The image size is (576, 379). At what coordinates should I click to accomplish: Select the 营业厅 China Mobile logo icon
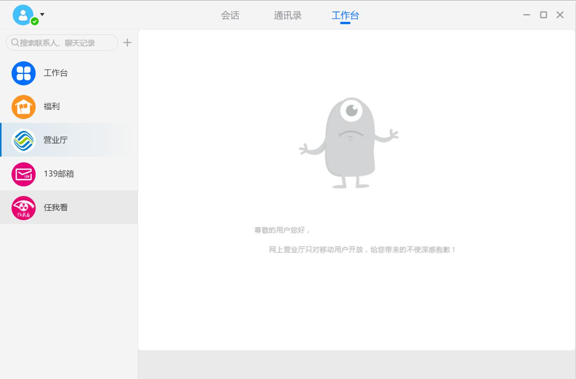click(x=24, y=140)
